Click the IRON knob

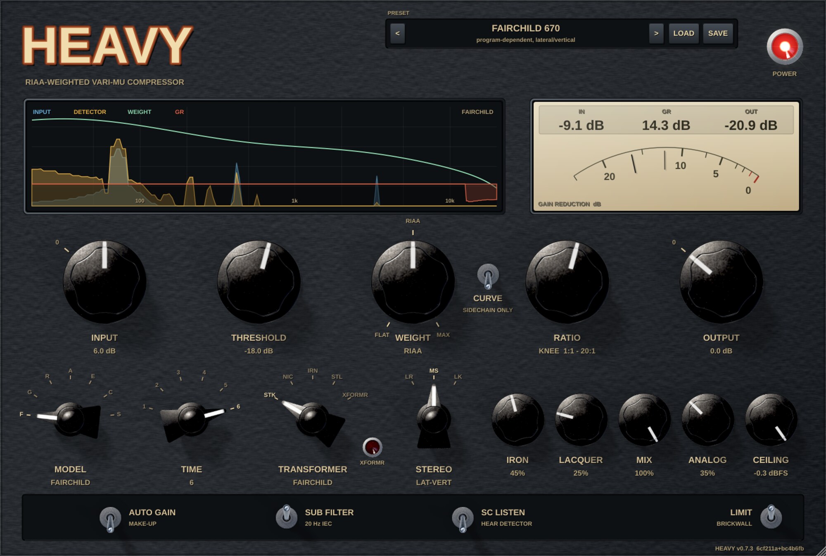coord(517,419)
